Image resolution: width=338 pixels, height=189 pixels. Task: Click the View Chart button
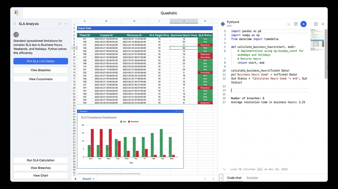coord(41,175)
